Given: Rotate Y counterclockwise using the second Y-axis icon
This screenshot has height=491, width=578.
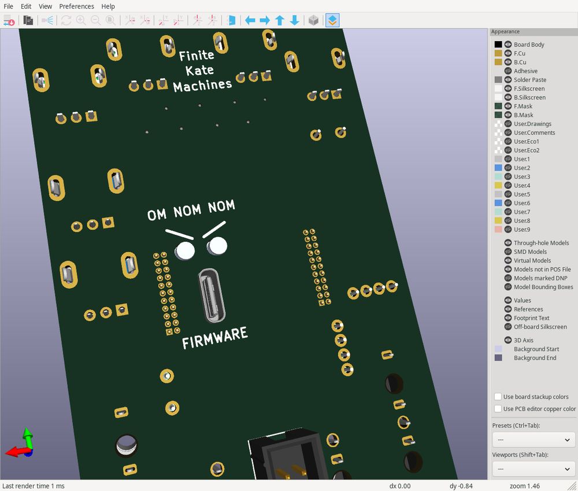Looking at the screenshot, I should 179,20.
